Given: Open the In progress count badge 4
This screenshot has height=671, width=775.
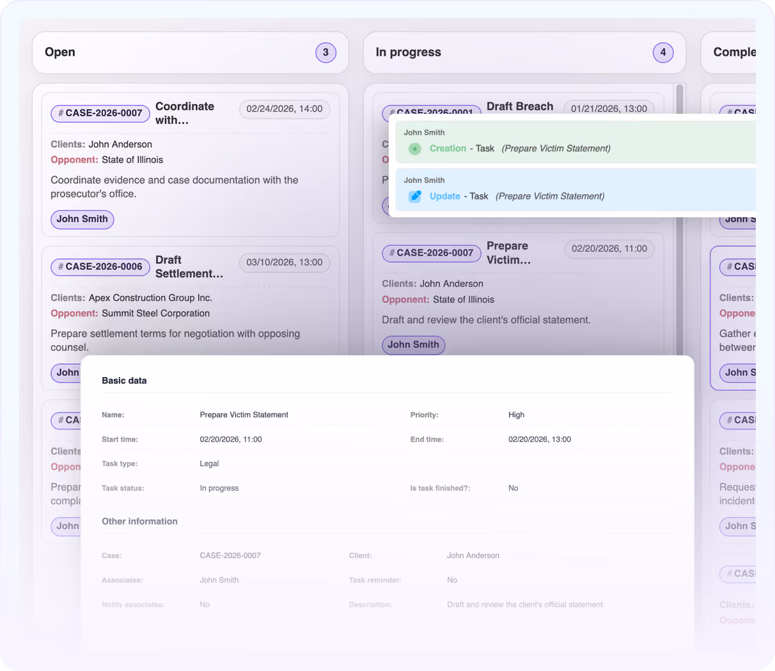Looking at the screenshot, I should (x=663, y=52).
